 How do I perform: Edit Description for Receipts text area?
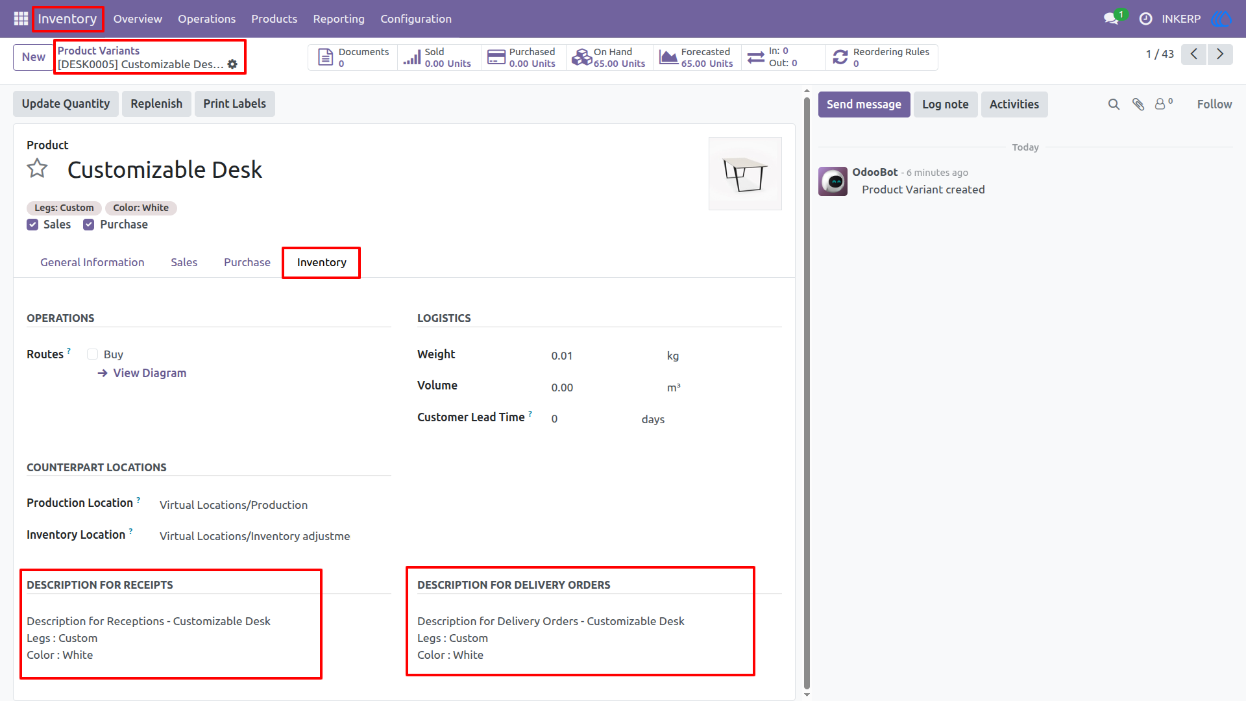pyautogui.click(x=208, y=638)
